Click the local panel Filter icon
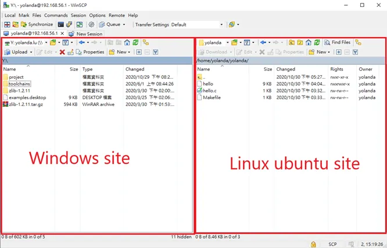387x248 pixels. tap(66, 42)
